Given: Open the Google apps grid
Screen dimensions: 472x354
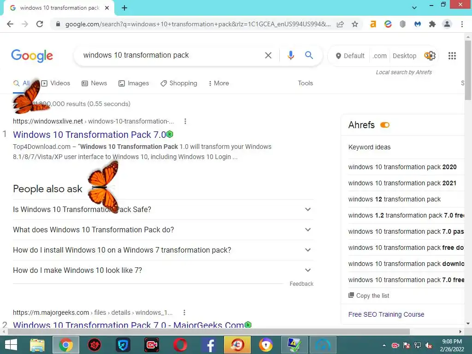Looking at the screenshot, I should (452, 56).
